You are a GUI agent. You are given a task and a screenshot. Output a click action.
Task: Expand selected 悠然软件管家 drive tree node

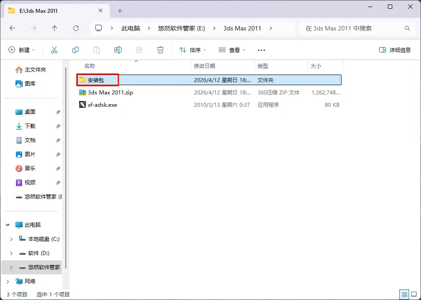11,267
